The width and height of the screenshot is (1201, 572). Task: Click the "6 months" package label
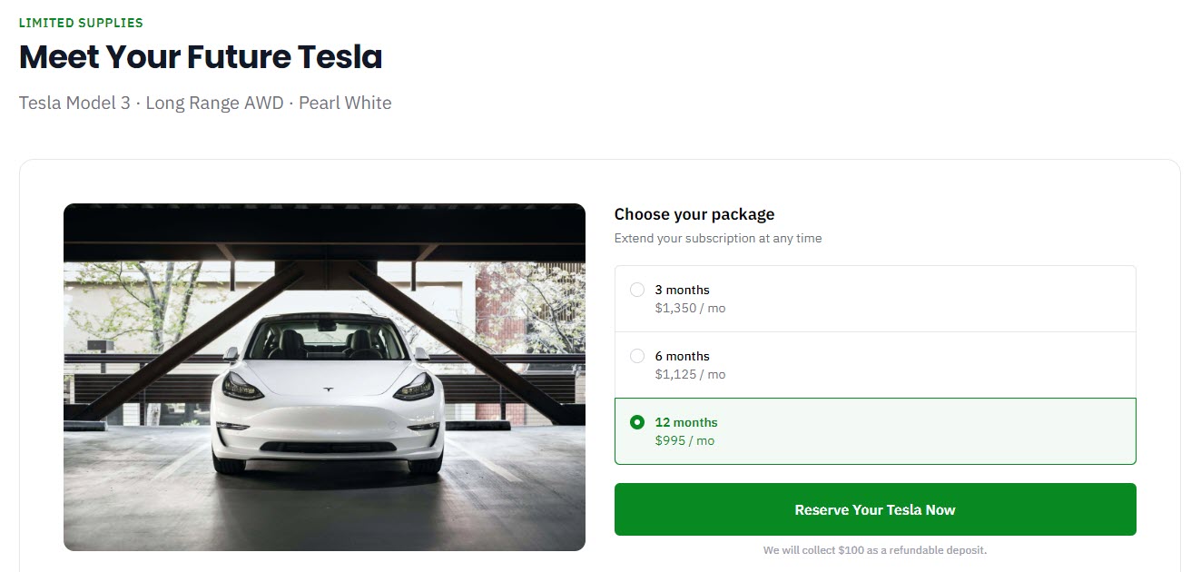pos(683,356)
